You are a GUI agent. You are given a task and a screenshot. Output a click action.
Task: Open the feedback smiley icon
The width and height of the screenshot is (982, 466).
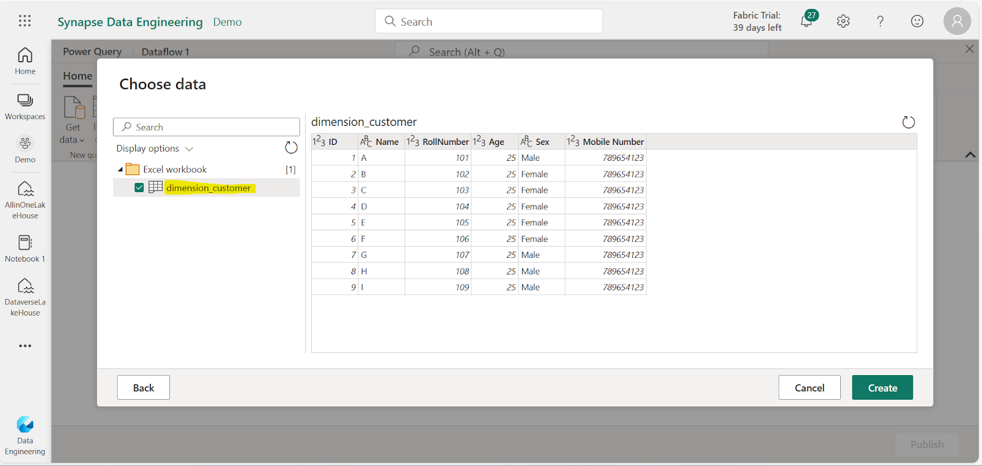click(917, 21)
